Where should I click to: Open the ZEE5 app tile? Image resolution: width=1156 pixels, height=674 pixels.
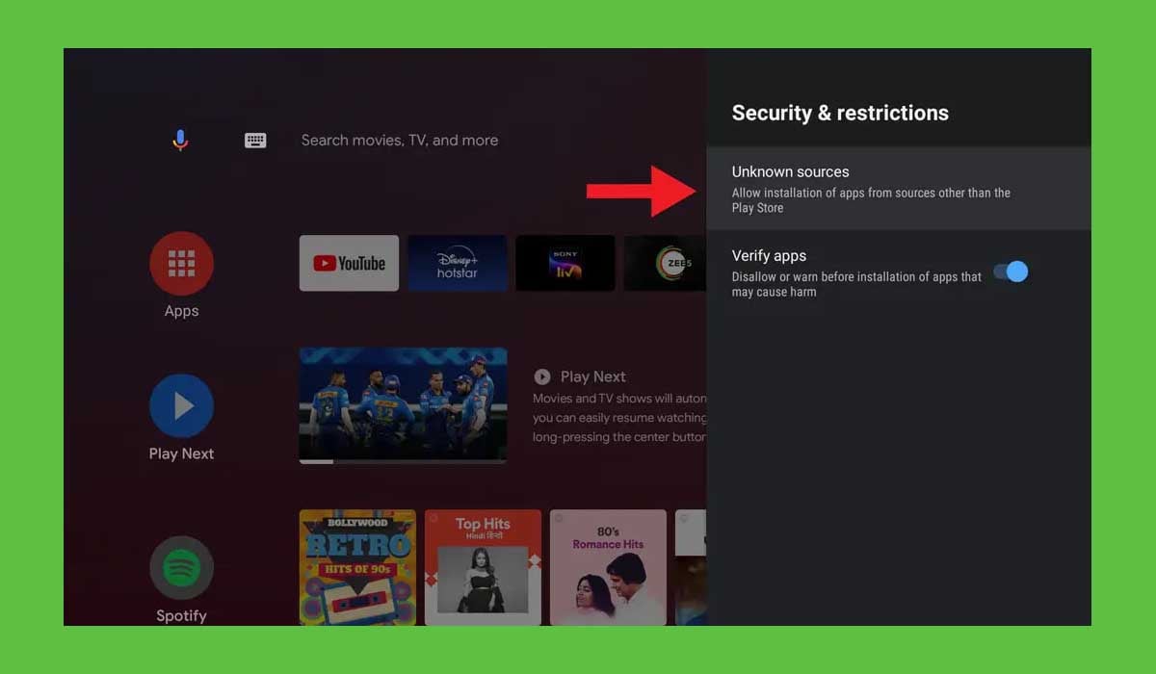665,263
